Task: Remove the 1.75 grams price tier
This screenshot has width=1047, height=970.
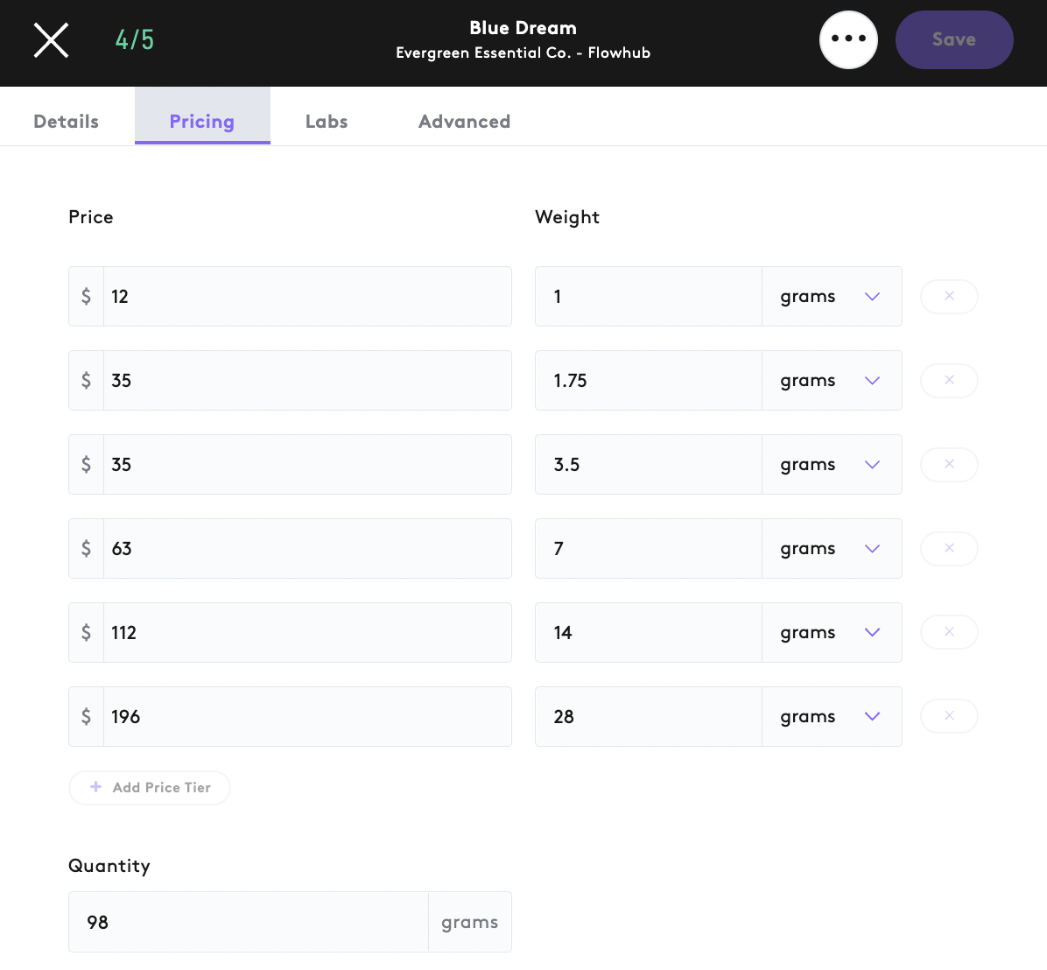Action: coord(949,381)
